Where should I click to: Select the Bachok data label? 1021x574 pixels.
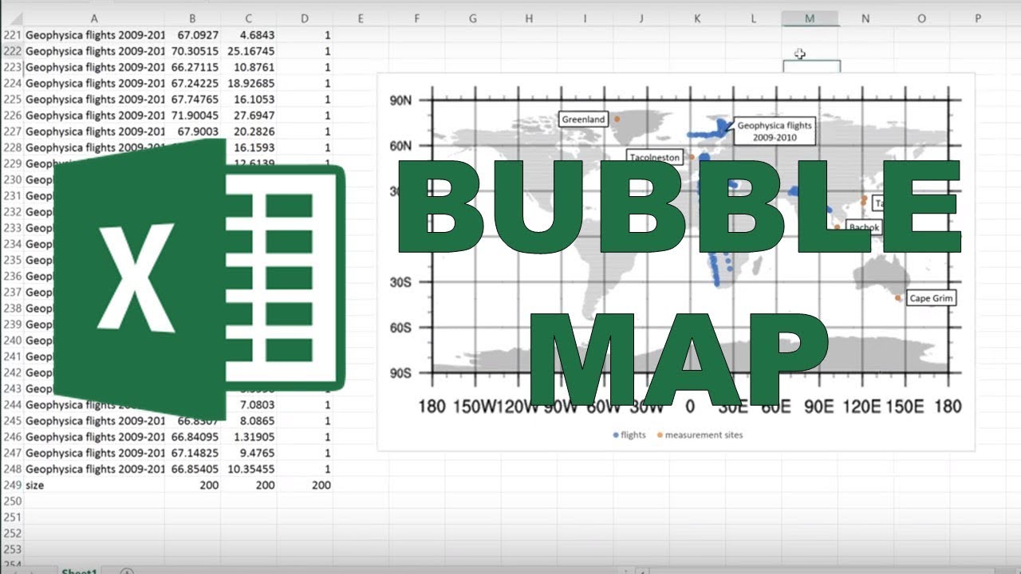[864, 227]
